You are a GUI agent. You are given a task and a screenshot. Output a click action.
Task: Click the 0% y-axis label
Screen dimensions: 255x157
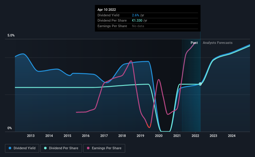(10, 128)
